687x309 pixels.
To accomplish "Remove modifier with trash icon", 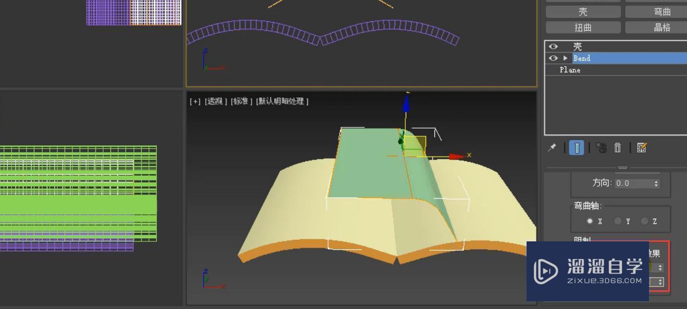I will click(x=618, y=148).
